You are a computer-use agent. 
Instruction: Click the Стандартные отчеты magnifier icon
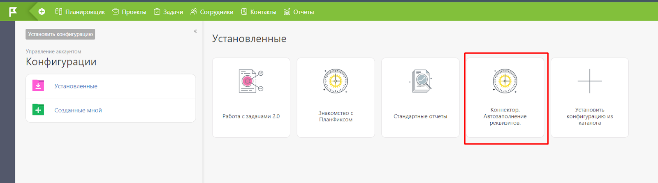tap(421, 81)
